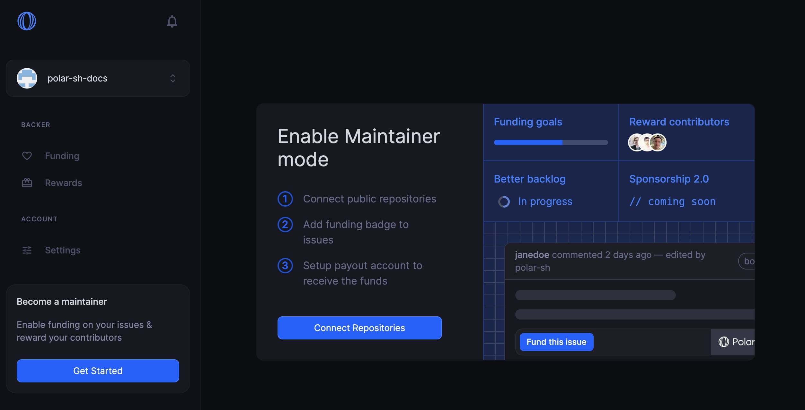Click the Funding goals progress bar
Viewport: 805px width, 410px height.
(551, 142)
